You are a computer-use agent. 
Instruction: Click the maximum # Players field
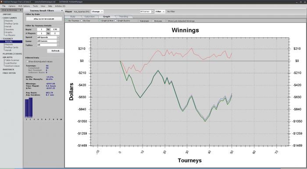pos(55,33)
